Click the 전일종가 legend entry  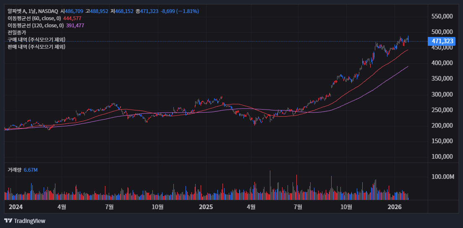17,33
